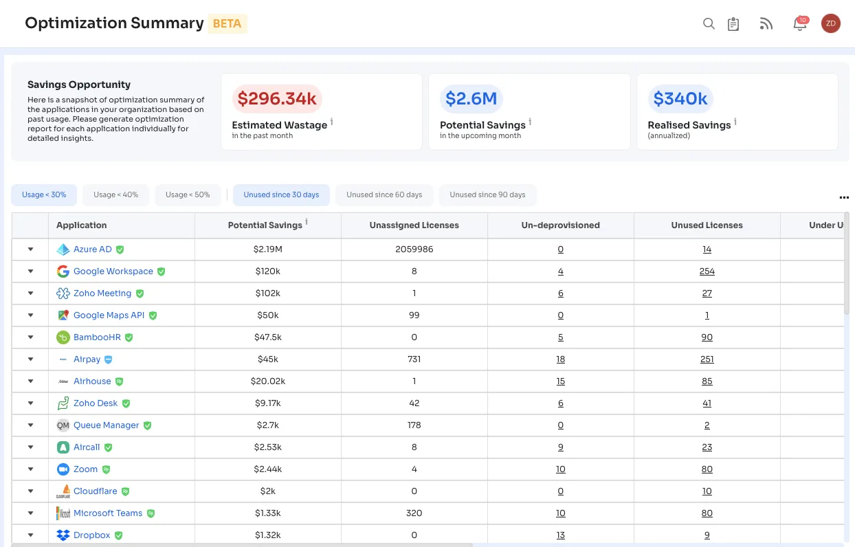Click the BambooHR logo icon
This screenshot has width=855, height=547.
point(63,337)
